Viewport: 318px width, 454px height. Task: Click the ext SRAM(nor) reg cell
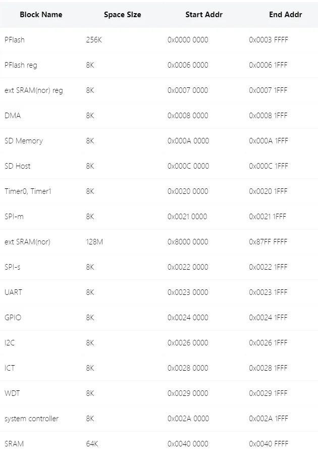[33, 90]
